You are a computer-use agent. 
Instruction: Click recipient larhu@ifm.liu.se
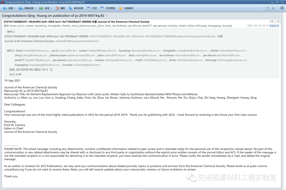(x=146, y=55)
